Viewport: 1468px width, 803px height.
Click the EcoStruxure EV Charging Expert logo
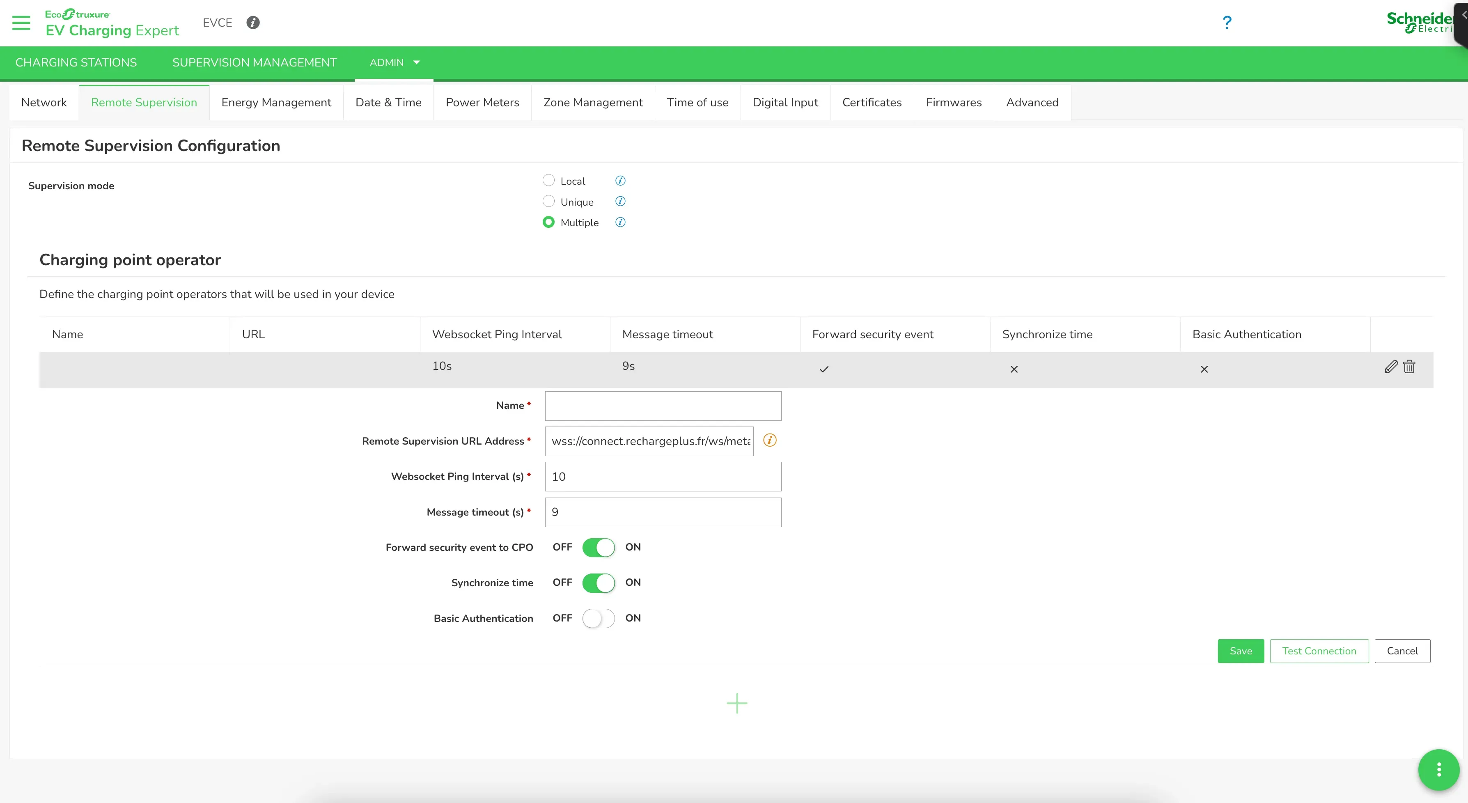[x=112, y=23]
